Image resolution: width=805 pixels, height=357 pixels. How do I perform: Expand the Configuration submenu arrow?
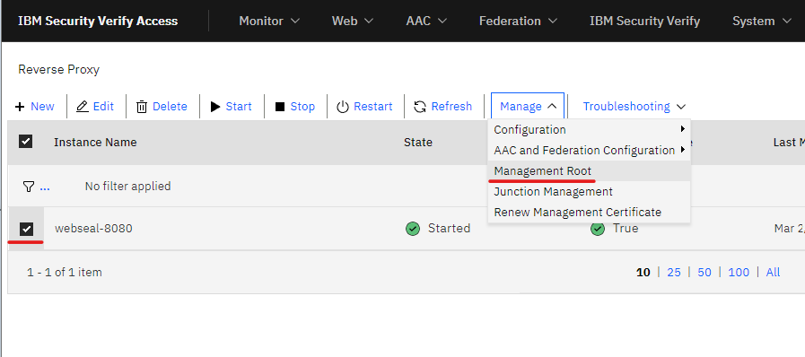682,129
